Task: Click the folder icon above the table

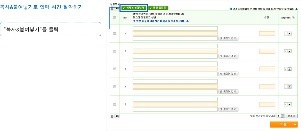Action: coord(117,8)
